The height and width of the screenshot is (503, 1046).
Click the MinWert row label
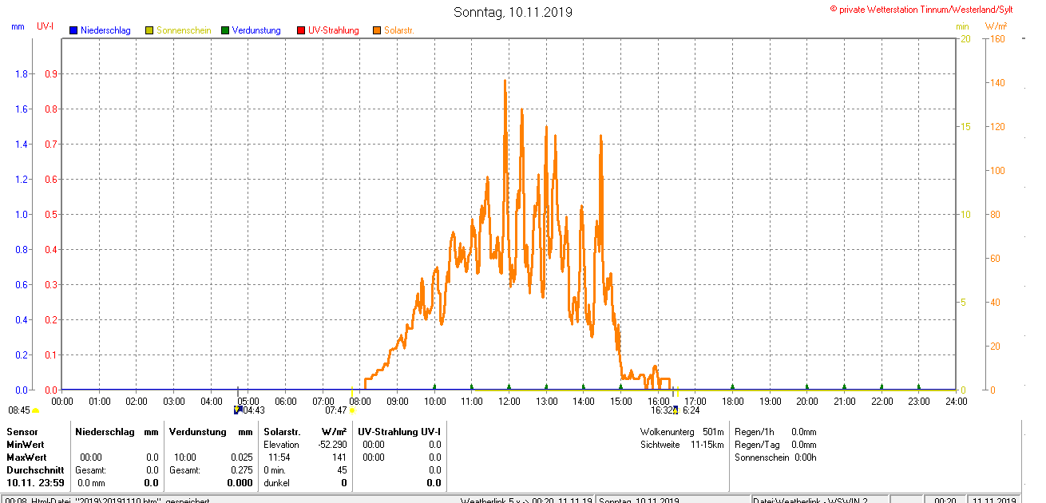[25, 445]
